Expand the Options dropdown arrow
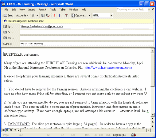This screenshot has width=156, height=138. (89, 16)
